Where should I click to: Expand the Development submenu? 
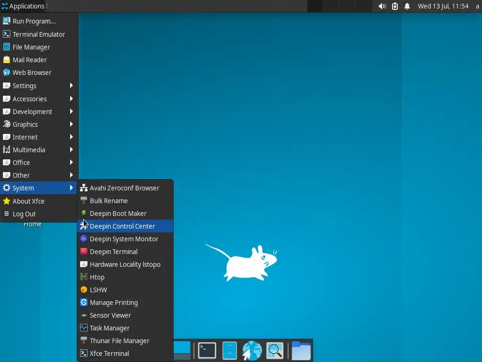pos(39,111)
